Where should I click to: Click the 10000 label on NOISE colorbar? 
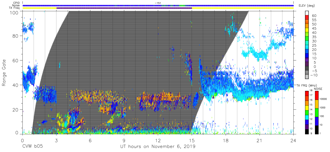coord(324,99)
